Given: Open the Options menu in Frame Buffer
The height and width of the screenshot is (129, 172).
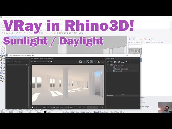Looking at the screenshot, I should tap(51, 59).
